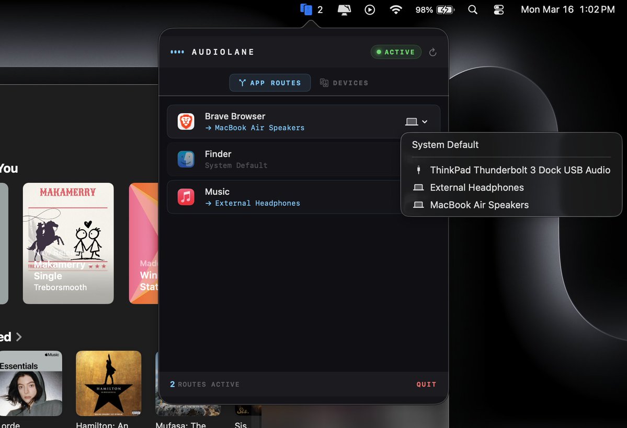The width and height of the screenshot is (627, 428).
Task: Choose MacBook Air Speakers in output menu
Action: pyautogui.click(x=511, y=205)
